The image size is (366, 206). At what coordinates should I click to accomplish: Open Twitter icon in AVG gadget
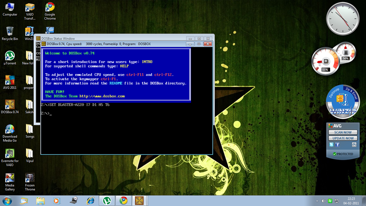[x=331, y=144]
